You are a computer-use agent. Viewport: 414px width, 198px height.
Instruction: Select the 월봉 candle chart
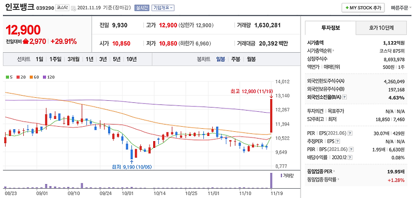(251, 59)
